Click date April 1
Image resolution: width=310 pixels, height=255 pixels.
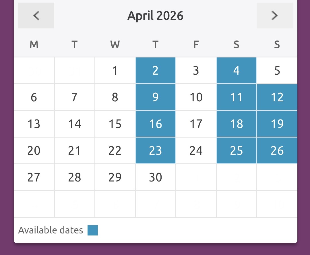point(115,71)
